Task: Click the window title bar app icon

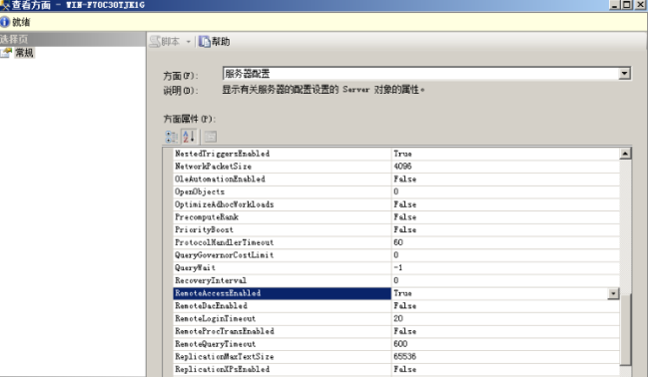Action: (5, 5)
